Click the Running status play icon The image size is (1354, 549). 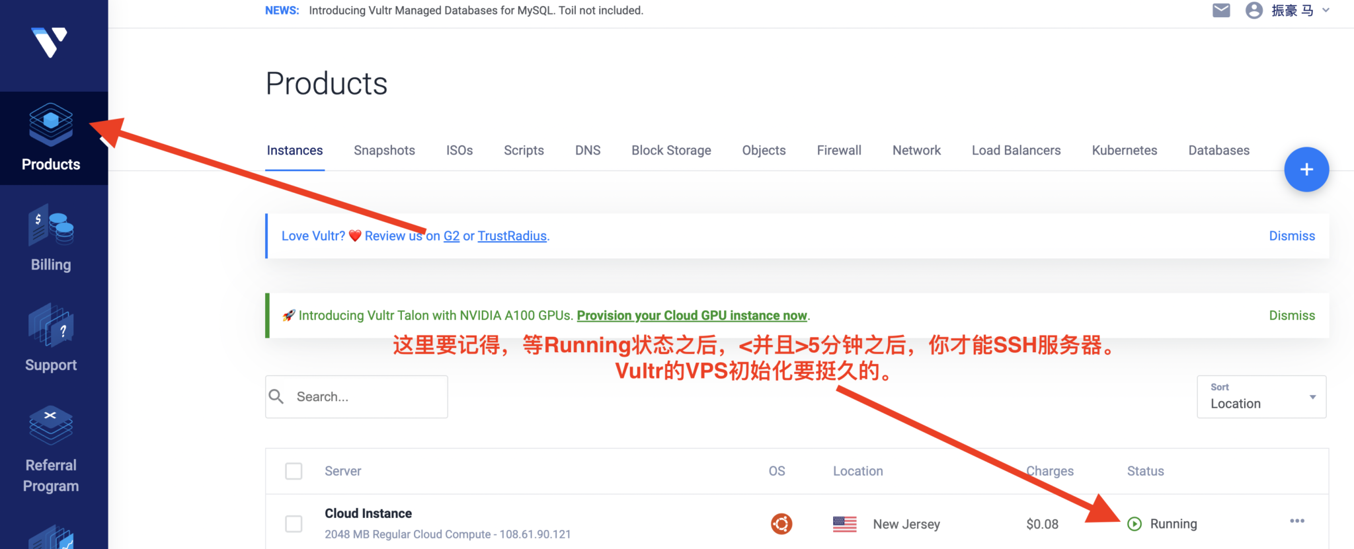1135,524
